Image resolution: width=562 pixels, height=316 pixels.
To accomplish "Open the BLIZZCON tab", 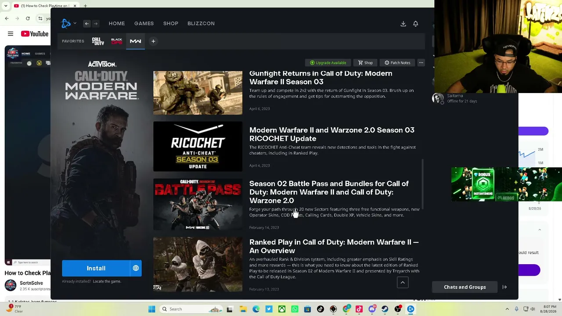I will point(201,23).
